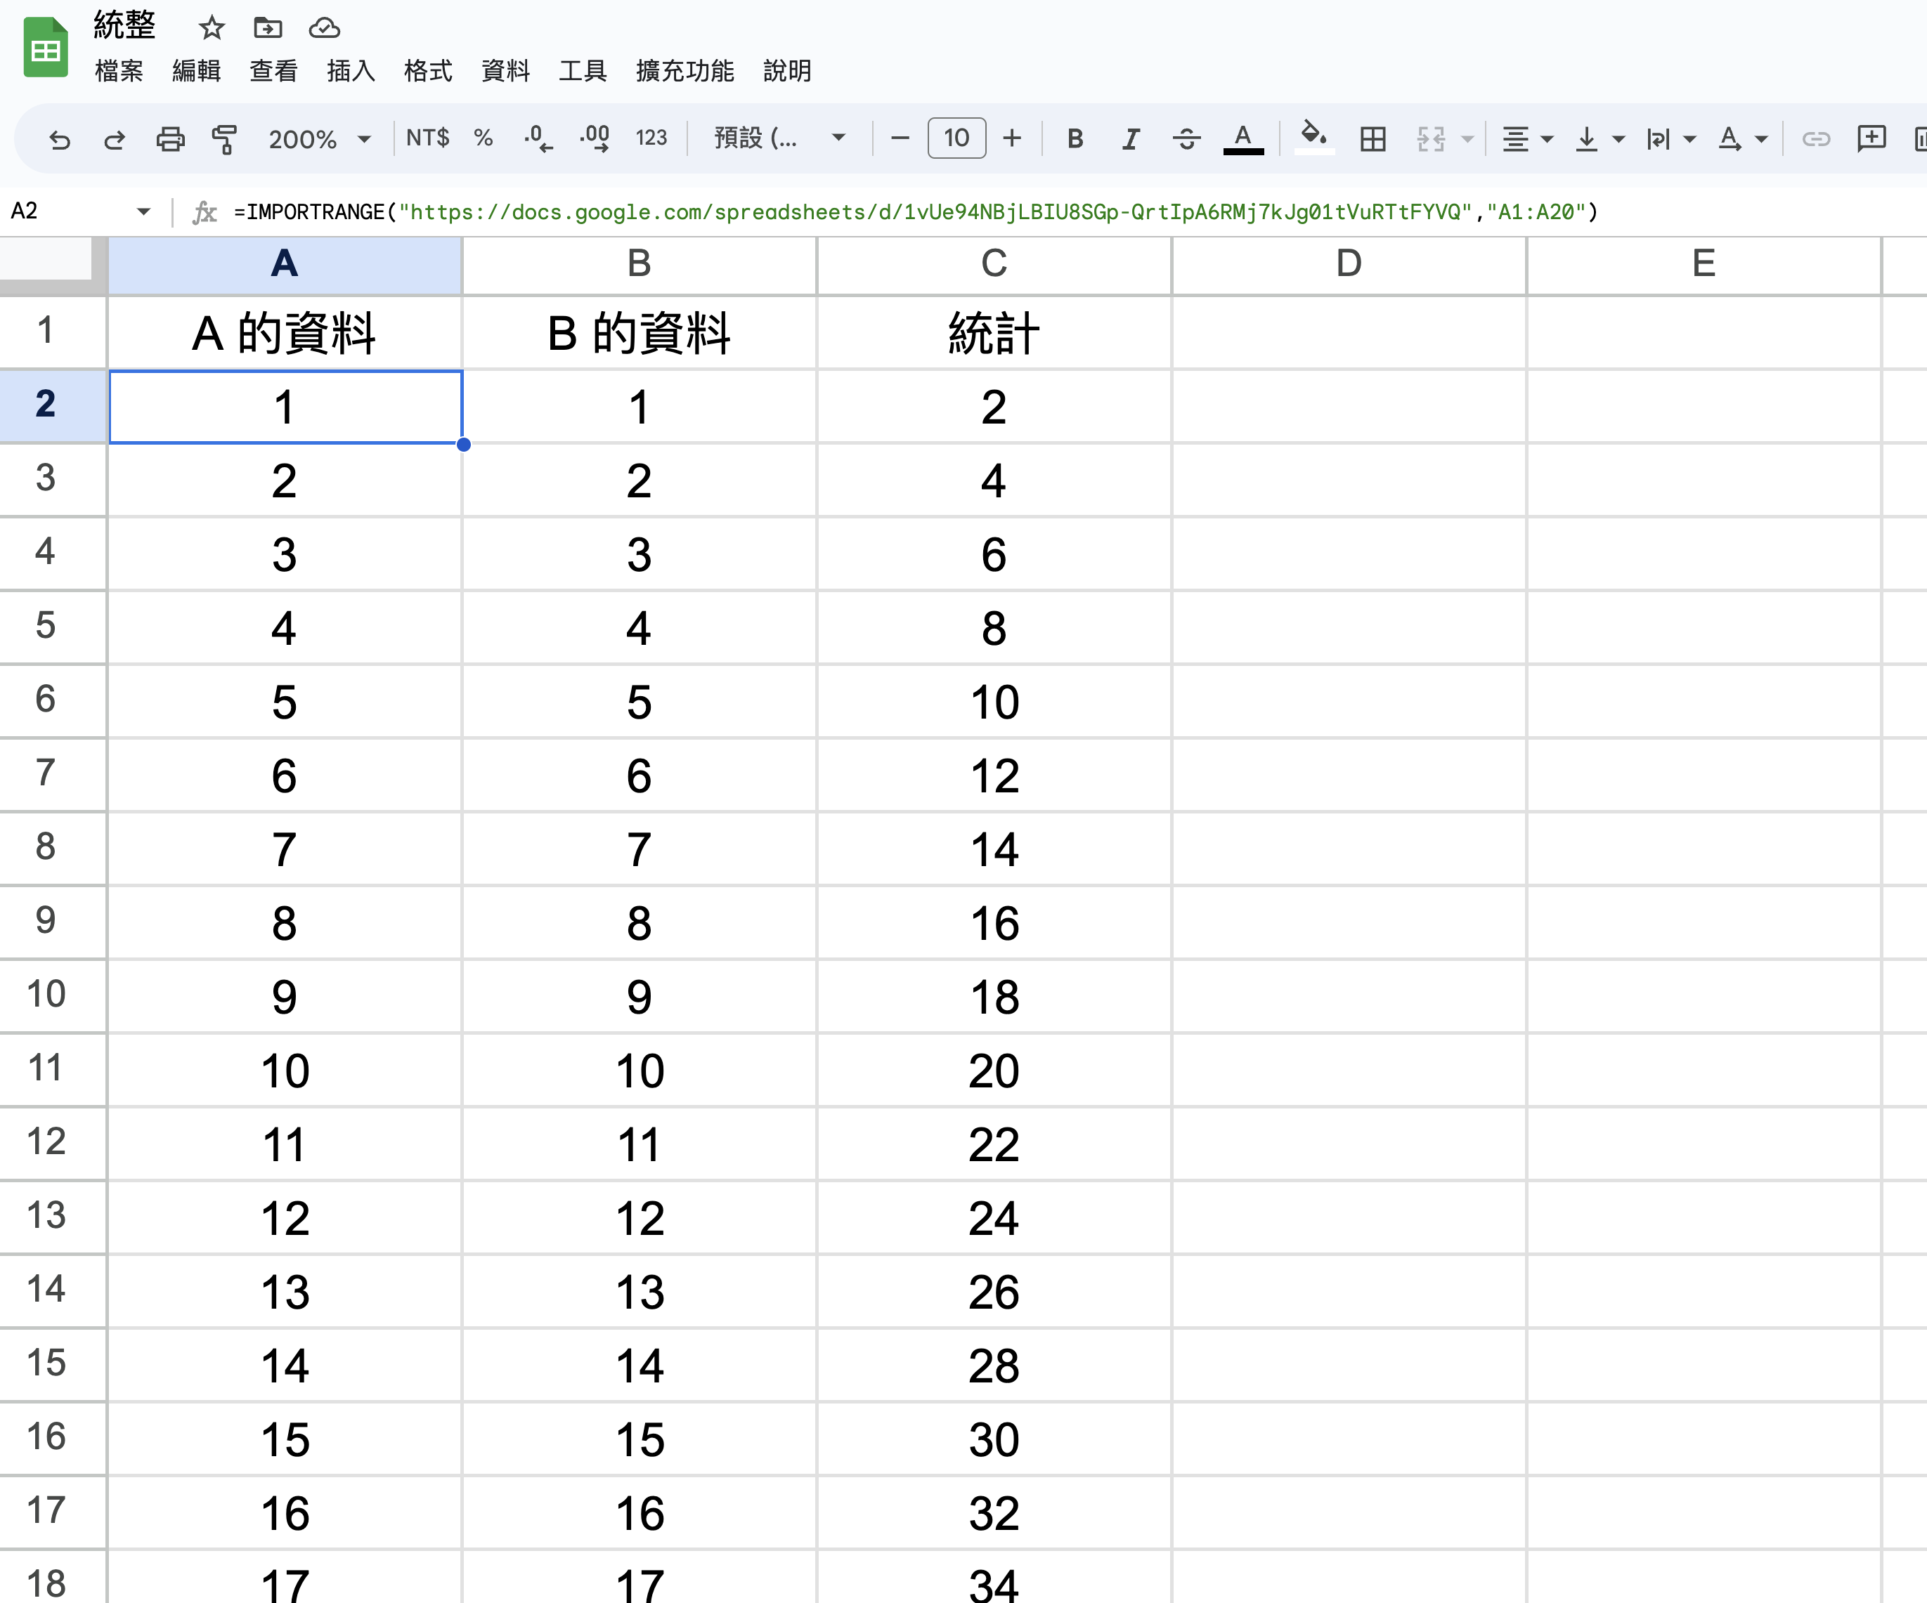Toggle bold formatting
The width and height of the screenshot is (1927, 1603).
[1075, 139]
